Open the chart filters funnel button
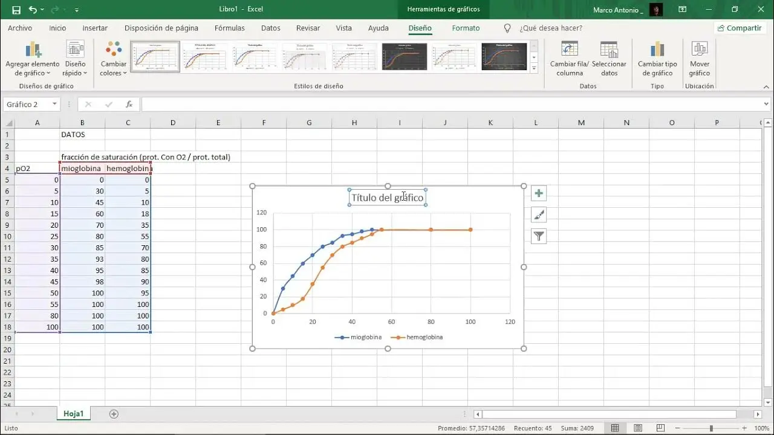Viewport: 774px width, 435px height. click(538, 236)
